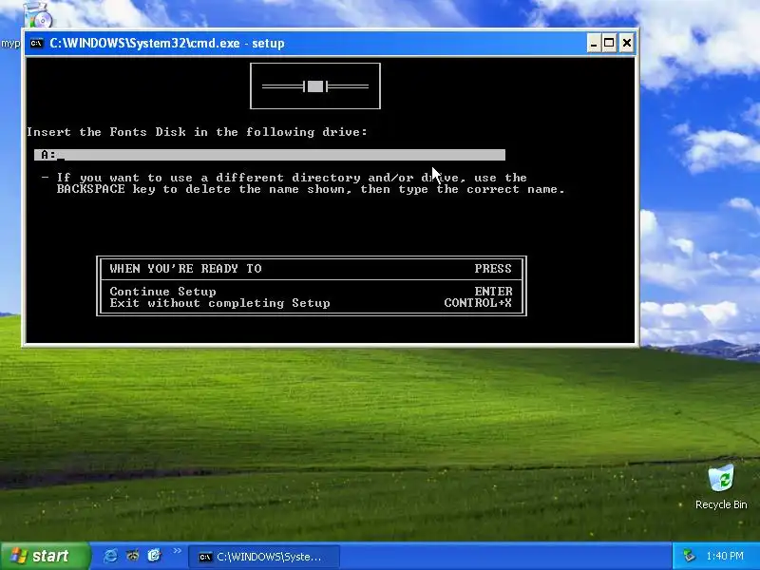
Task: Click the third Quick Launch icon with pencil
Action: (x=154, y=556)
